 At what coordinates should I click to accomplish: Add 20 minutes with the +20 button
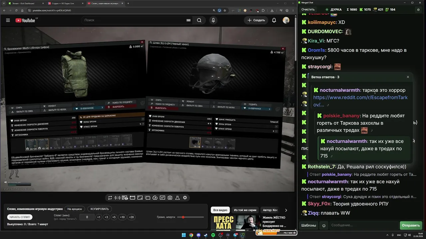[x=131, y=217]
